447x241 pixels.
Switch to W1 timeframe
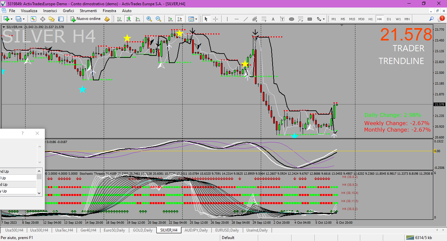398,19
